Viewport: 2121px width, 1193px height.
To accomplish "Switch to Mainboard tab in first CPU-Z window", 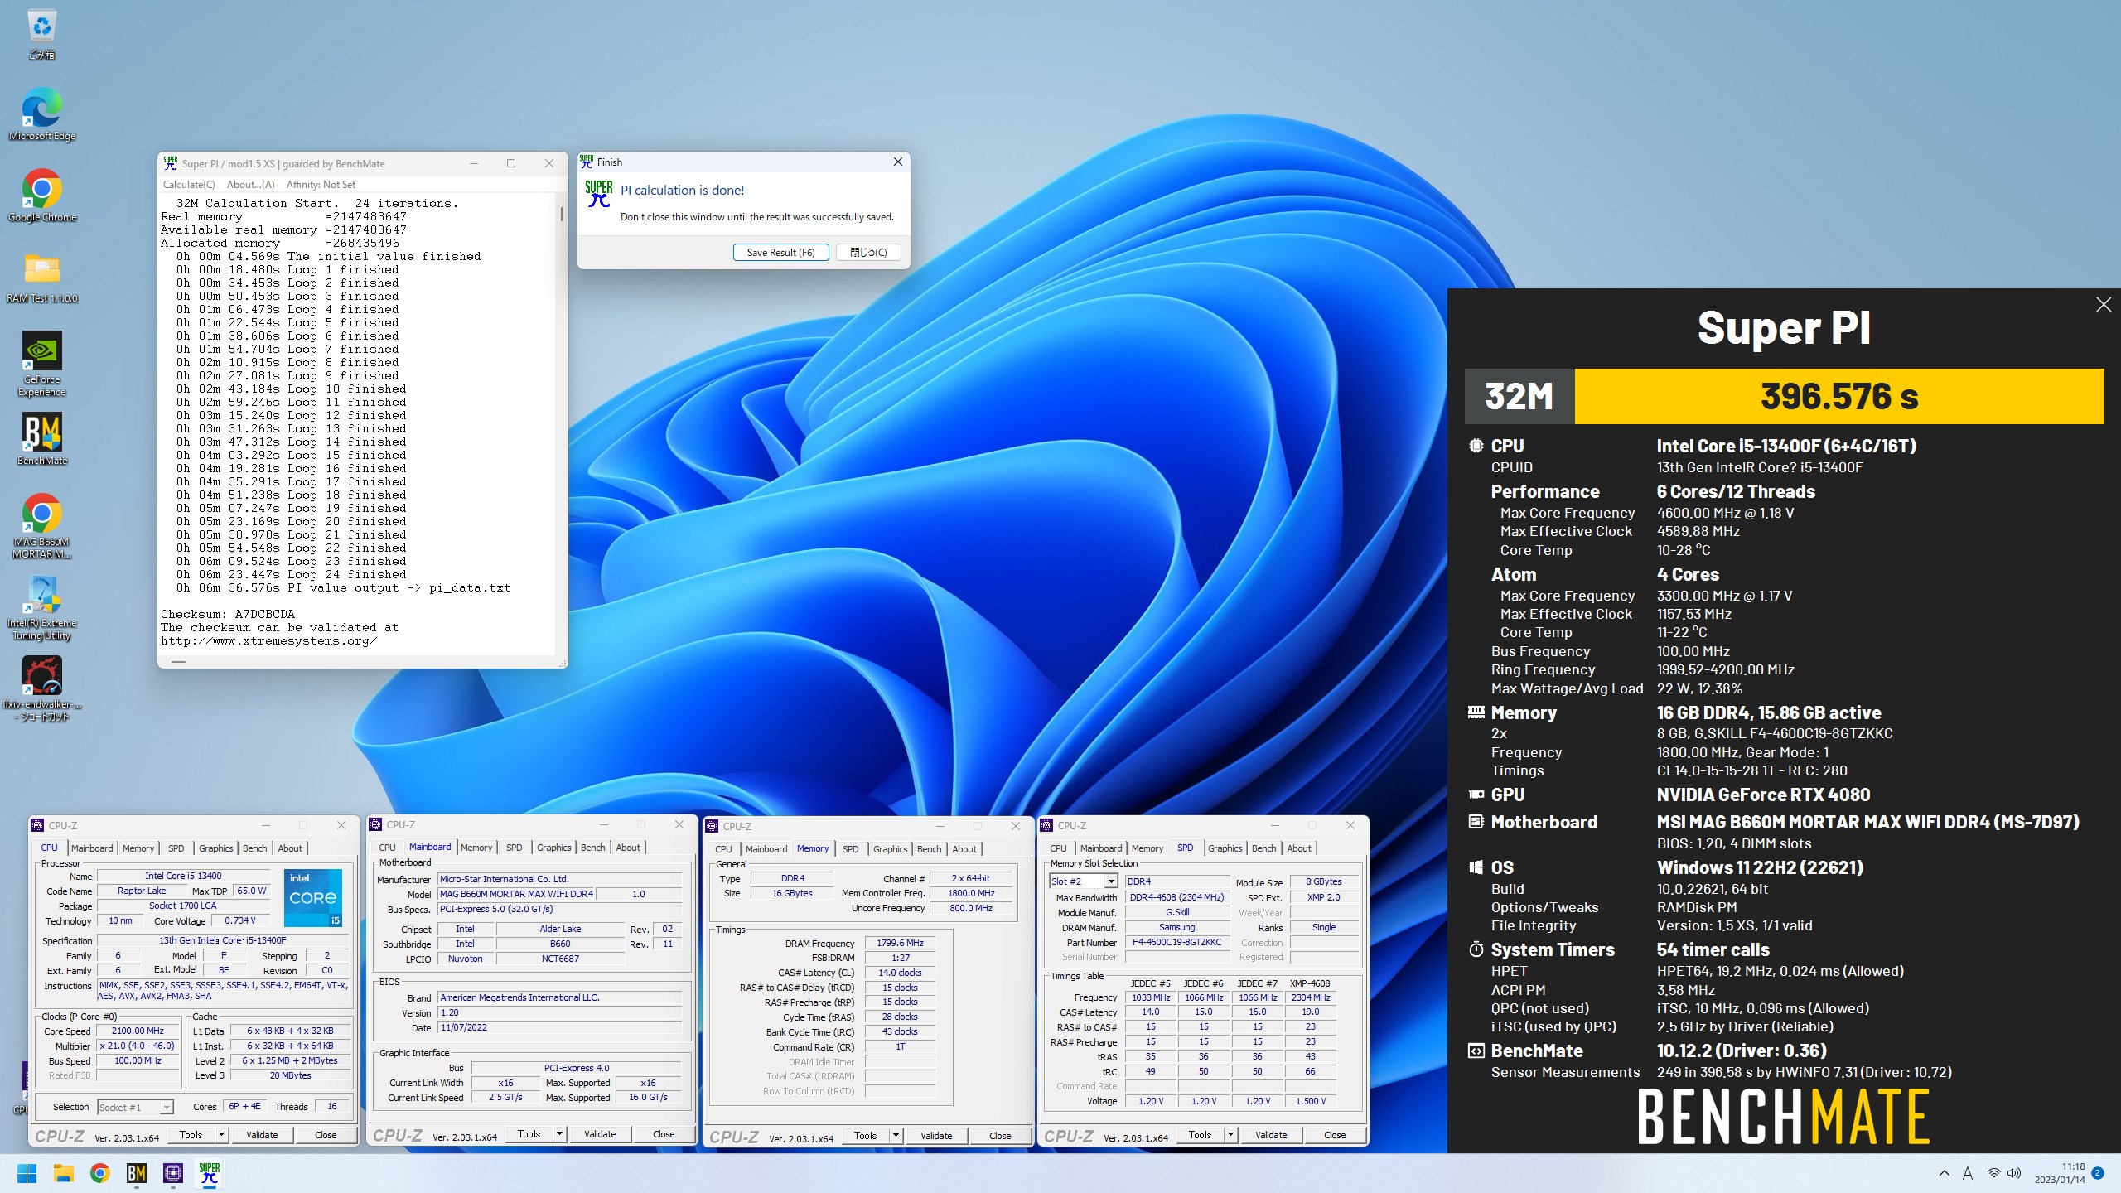I will pos(92,848).
